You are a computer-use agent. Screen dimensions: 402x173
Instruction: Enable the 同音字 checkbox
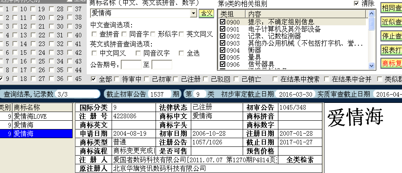124,34
